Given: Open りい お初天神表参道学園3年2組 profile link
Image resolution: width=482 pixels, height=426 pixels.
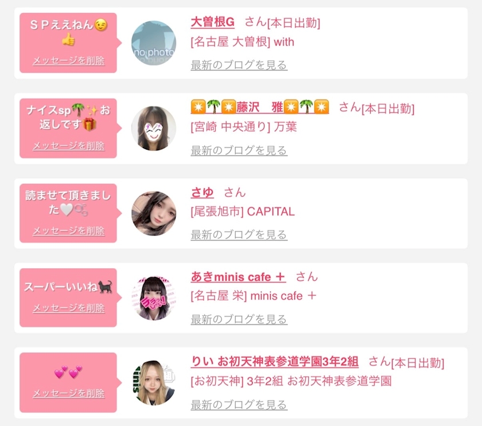Looking at the screenshot, I should click(x=274, y=362).
